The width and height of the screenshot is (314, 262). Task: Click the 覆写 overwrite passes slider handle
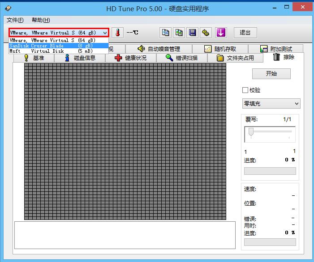coord(251,132)
